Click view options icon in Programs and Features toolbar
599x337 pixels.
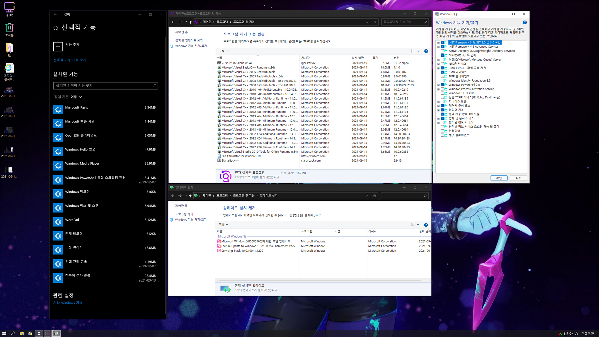click(x=413, y=51)
